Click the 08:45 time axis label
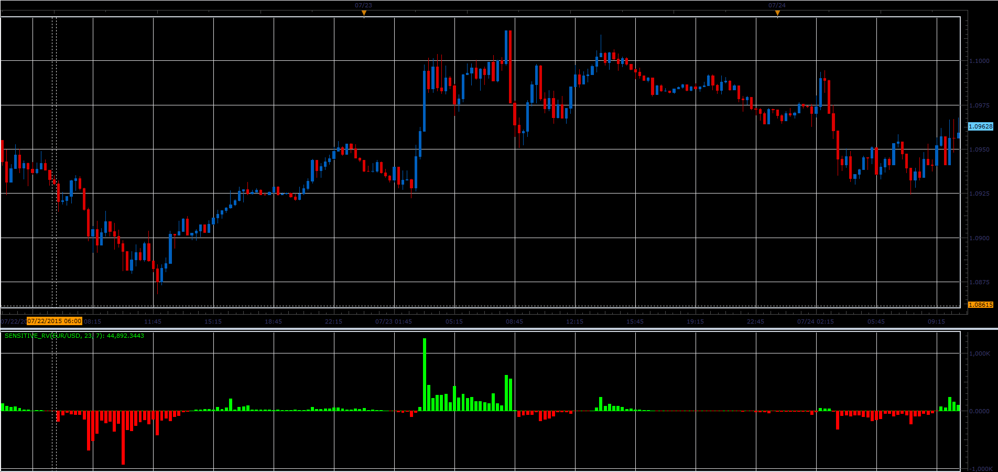Image resolution: width=998 pixels, height=472 pixels. tap(515, 321)
